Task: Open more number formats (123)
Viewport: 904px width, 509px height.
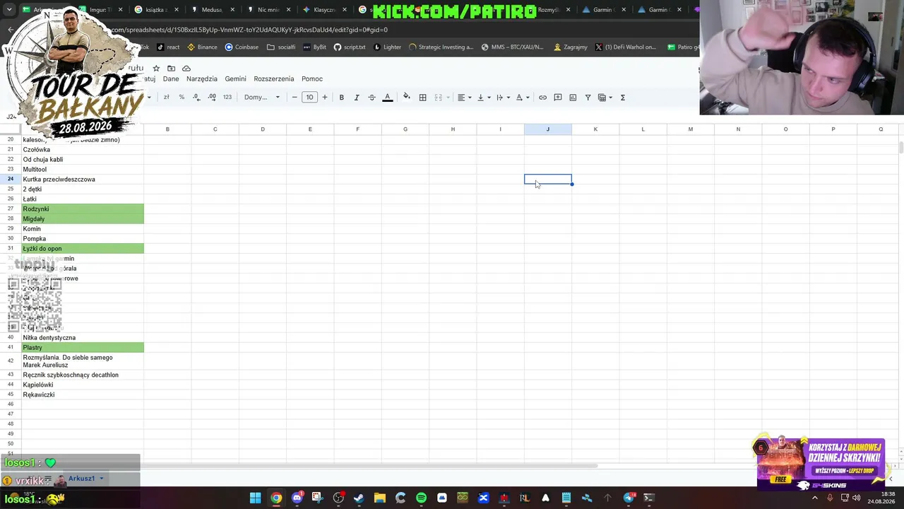Action: coord(227,98)
